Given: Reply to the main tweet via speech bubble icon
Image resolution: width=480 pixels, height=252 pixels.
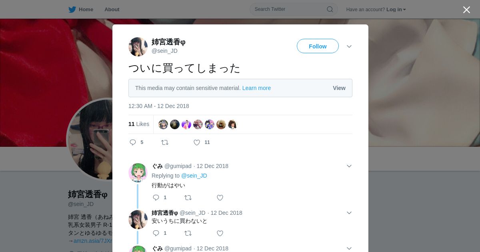Looking at the screenshot, I should [133, 142].
